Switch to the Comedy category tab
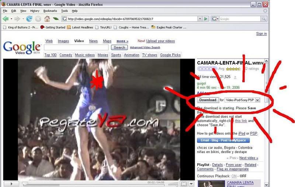The height and width of the screenshot is (187, 295). click(66, 55)
